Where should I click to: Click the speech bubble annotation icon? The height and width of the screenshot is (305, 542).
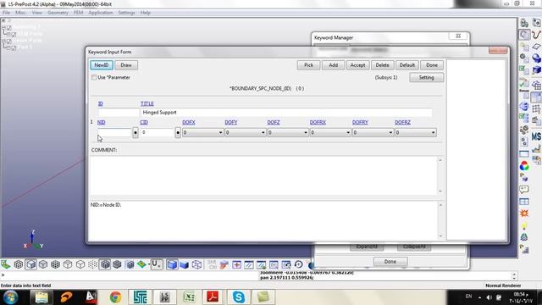point(524,189)
